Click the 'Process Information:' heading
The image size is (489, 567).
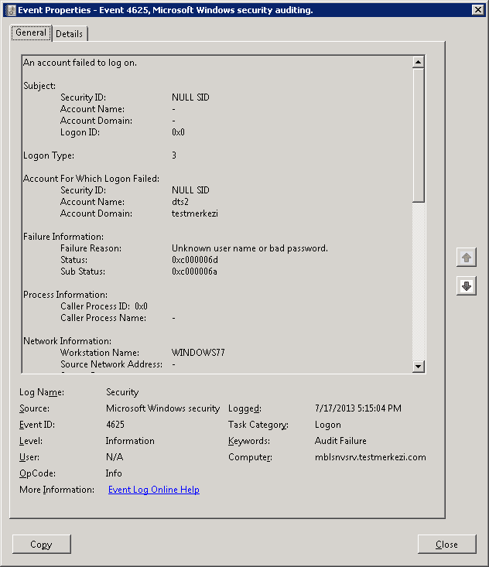click(x=65, y=295)
